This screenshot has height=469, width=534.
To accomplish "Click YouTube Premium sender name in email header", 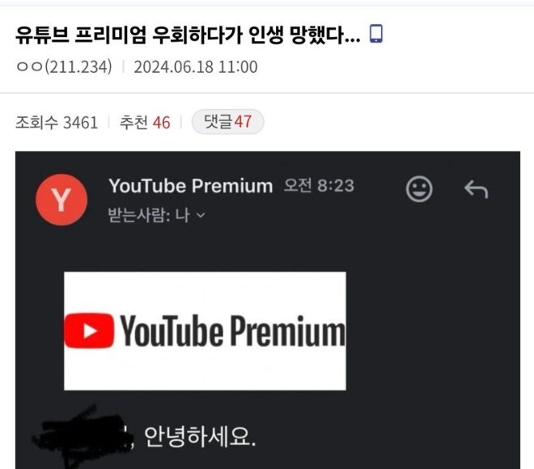I will (191, 186).
